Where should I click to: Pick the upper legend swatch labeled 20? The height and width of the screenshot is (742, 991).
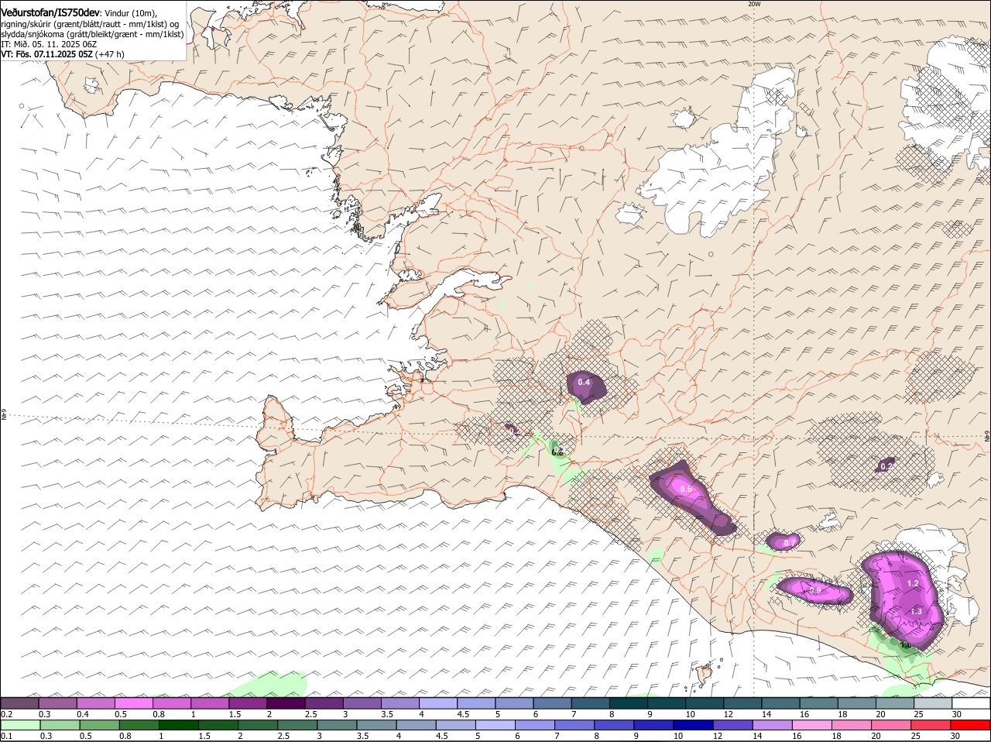point(896,703)
